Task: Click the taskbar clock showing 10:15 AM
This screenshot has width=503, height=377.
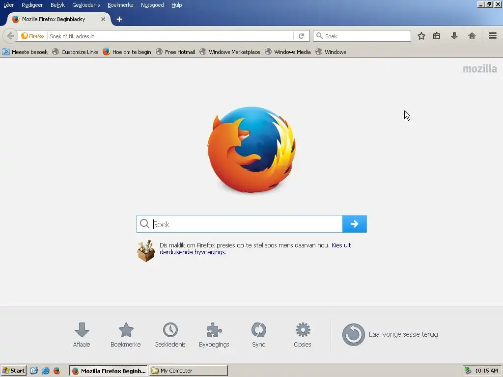Action: pos(486,371)
